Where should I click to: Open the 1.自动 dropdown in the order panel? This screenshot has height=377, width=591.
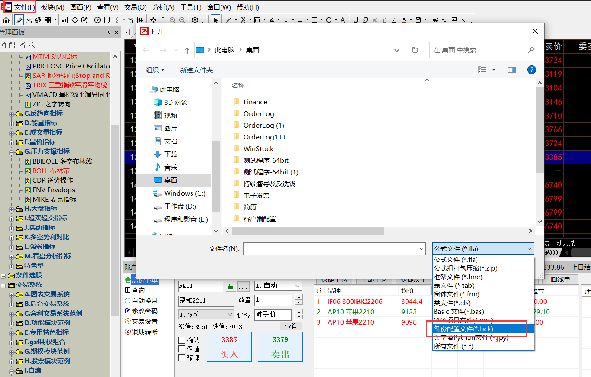278,286
